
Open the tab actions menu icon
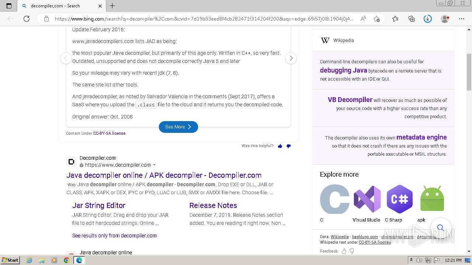(x=9, y=6)
